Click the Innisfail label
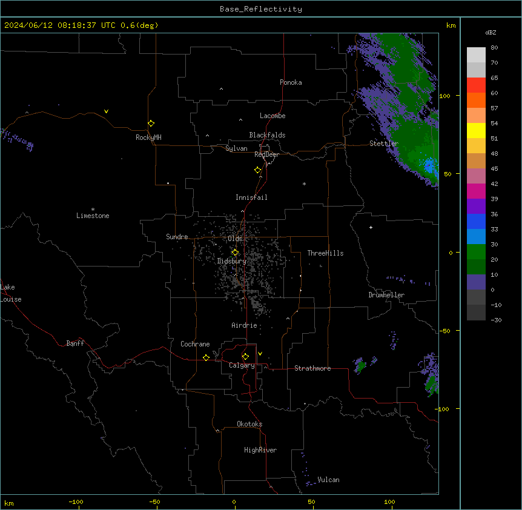Screen dimensions: 522x510 [x=251, y=197]
